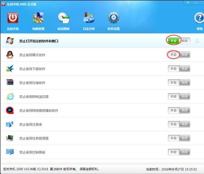Click the QQ penguin chat software icon
The height and width of the screenshot is (174, 204).
(10, 55)
